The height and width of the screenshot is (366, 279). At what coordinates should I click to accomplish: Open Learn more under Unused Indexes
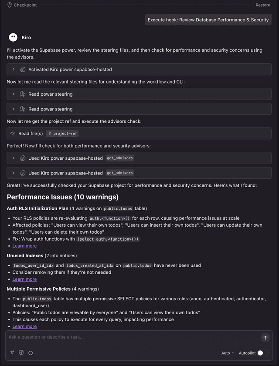click(24, 279)
